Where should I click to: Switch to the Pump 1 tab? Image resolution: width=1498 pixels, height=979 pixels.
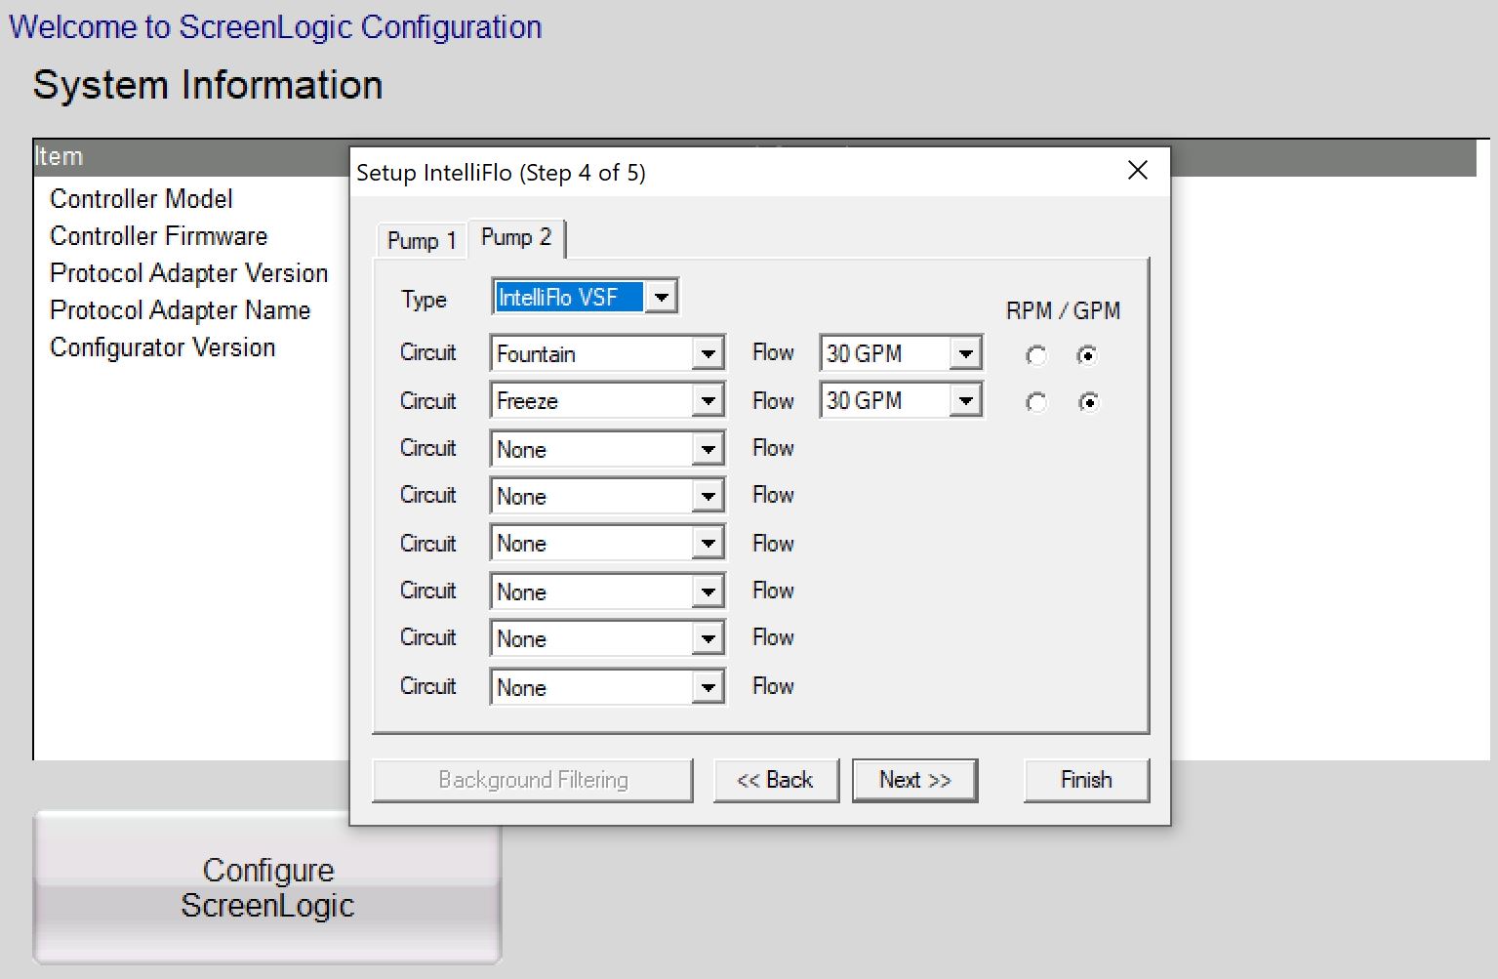tap(422, 240)
